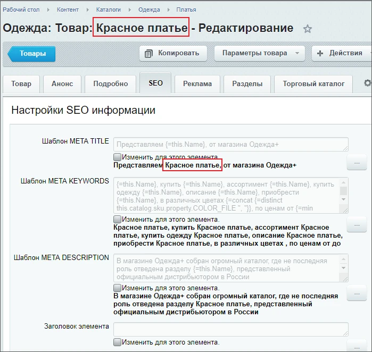
Task: Click the copy document icon on Копировать
Action: (148, 54)
